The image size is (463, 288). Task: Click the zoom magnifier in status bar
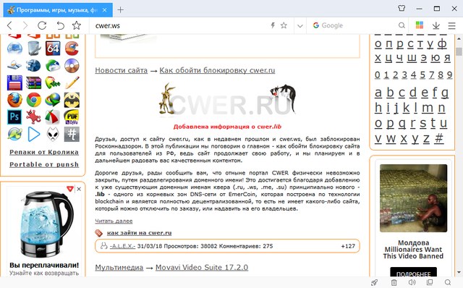[448, 282]
